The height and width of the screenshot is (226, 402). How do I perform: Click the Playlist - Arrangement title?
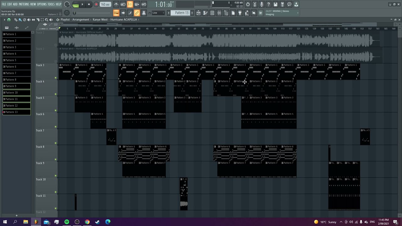pos(75,19)
